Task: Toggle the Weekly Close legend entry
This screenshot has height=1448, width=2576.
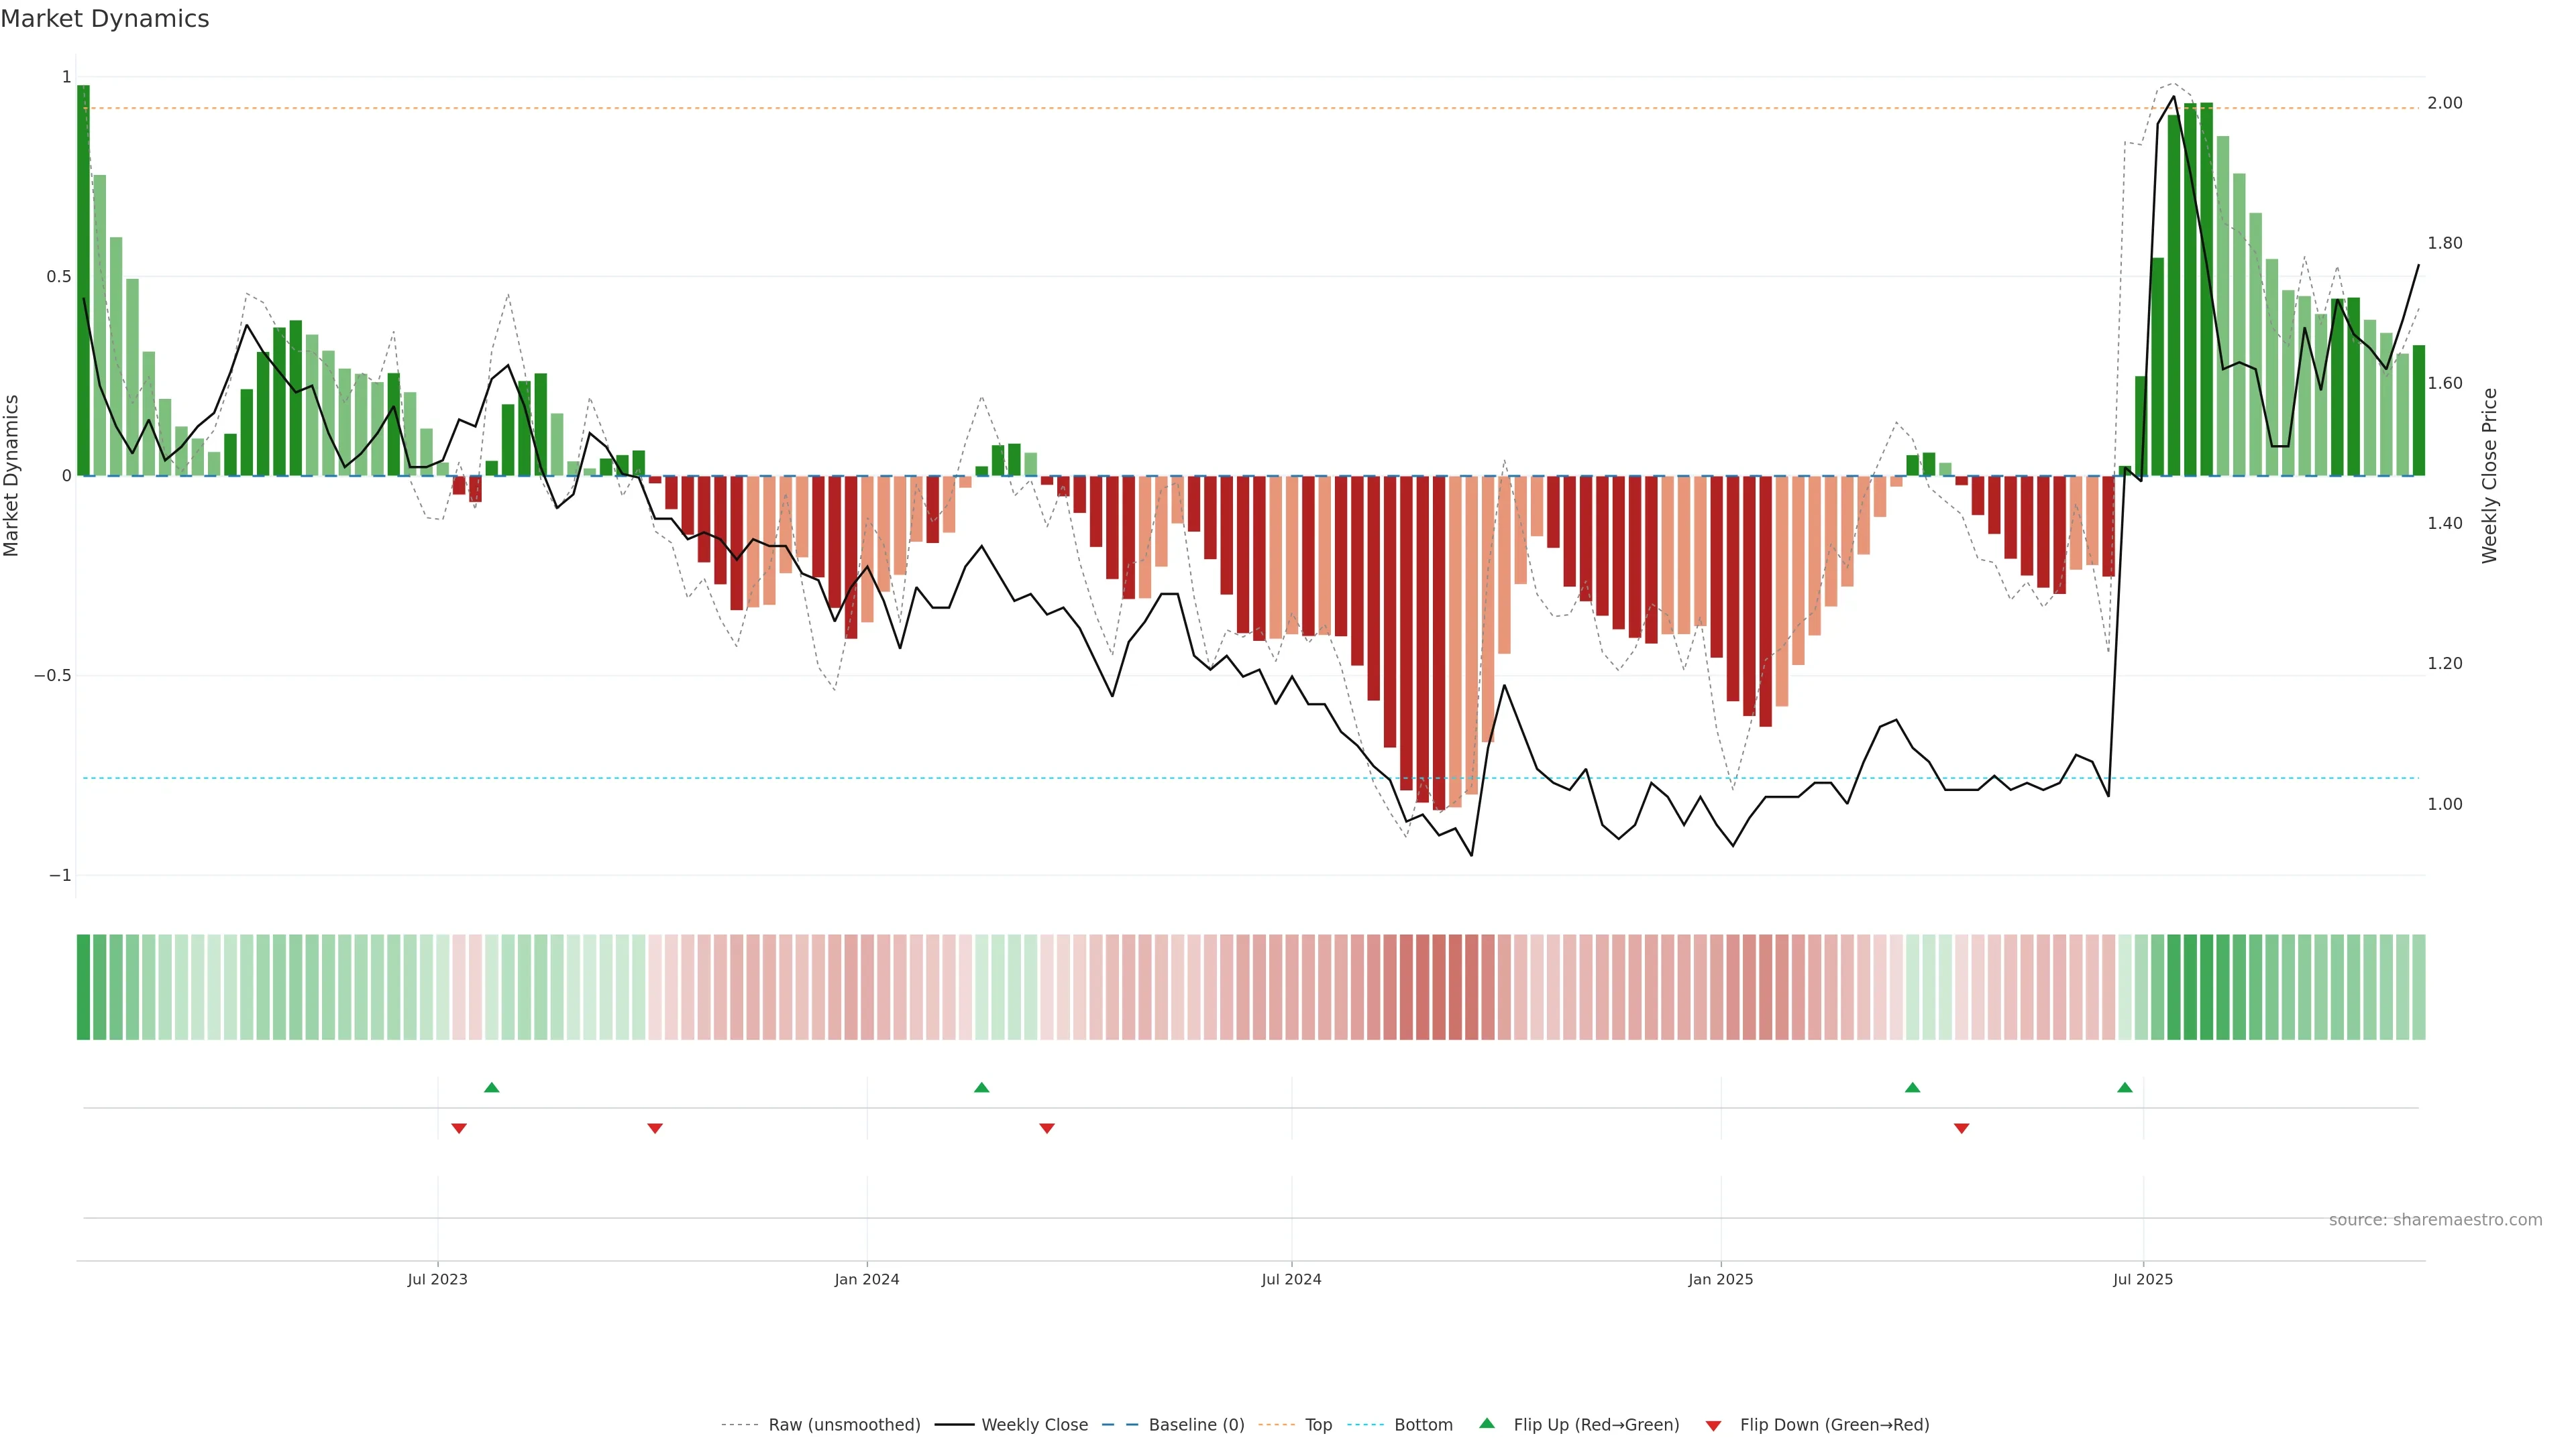Action: (1034, 1425)
